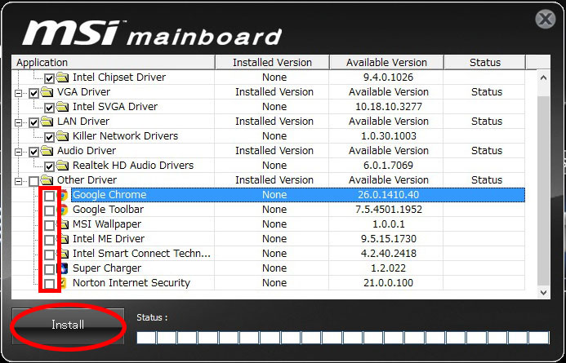Viewport: 566px width, 363px height.
Task: Click the installation status progress bar
Action: [x=342, y=337]
